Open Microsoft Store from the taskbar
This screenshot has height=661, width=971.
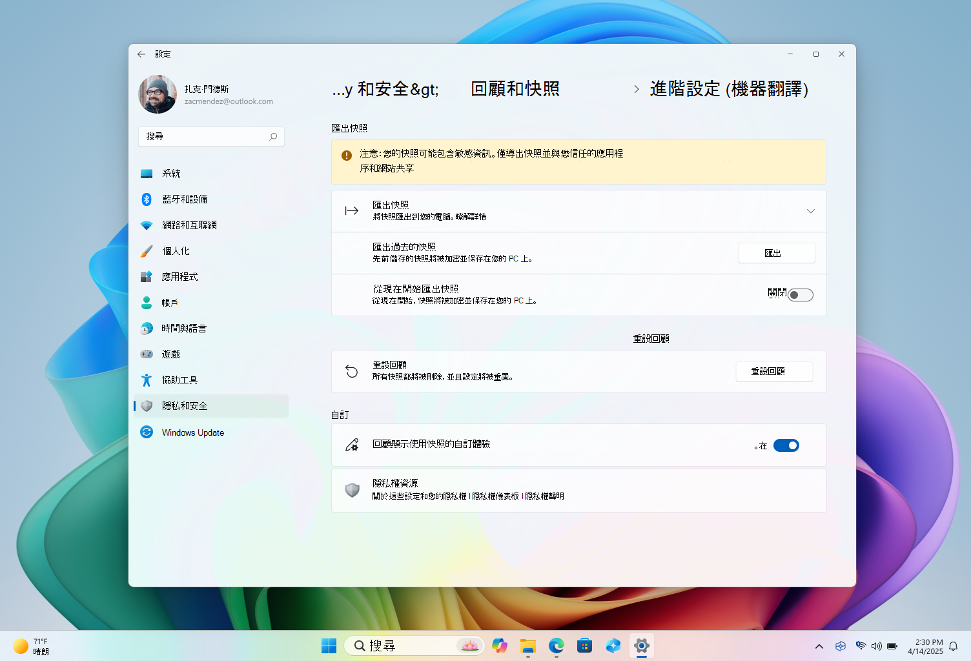[585, 646]
